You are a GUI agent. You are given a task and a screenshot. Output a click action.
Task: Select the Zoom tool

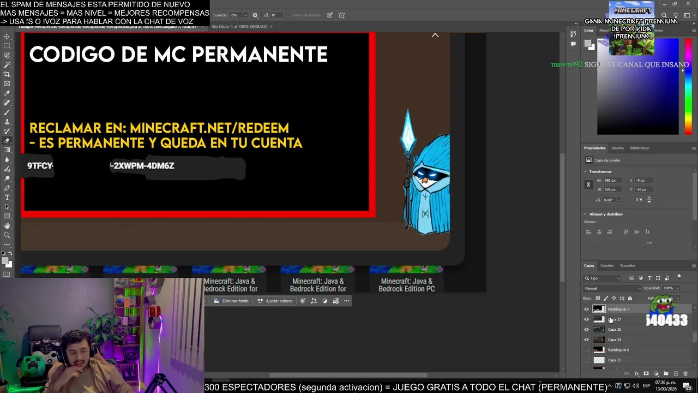(x=7, y=235)
